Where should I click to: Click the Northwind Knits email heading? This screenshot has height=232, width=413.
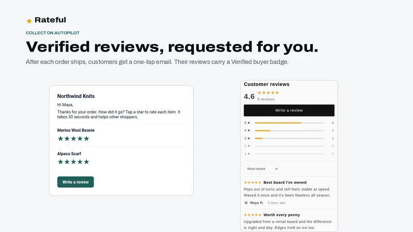pyautogui.click(x=76, y=96)
